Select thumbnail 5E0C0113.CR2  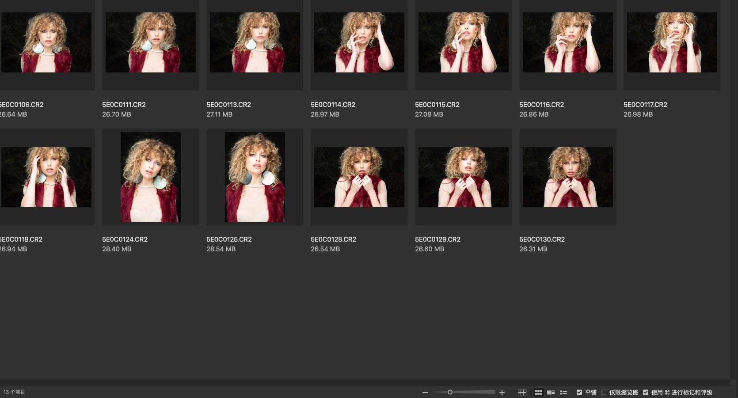(255, 42)
